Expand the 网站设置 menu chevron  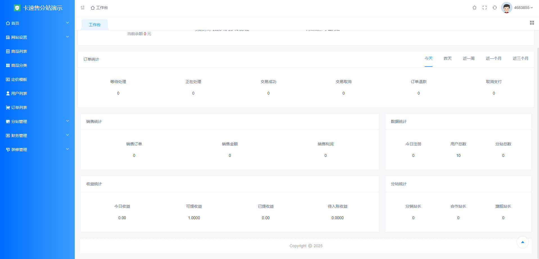pos(67,37)
